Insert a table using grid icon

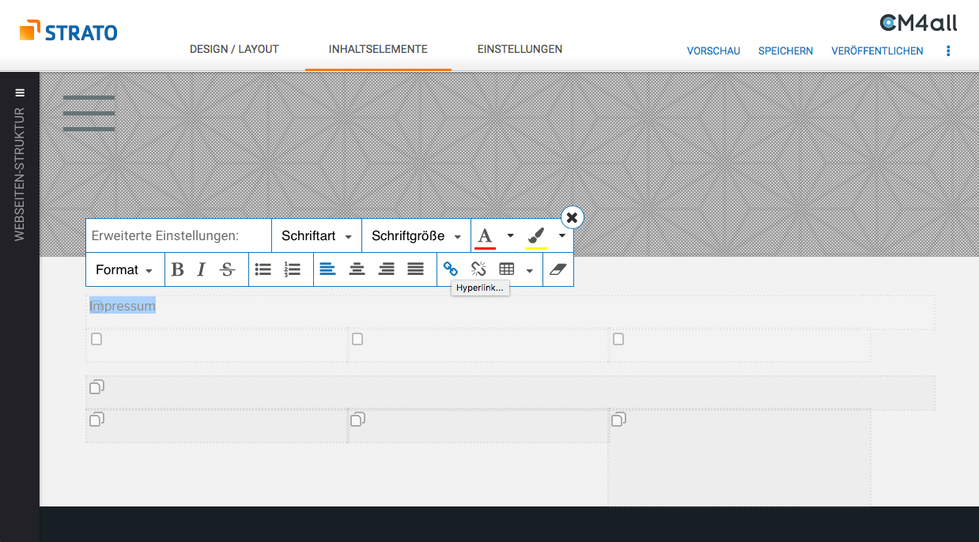pyautogui.click(x=507, y=269)
